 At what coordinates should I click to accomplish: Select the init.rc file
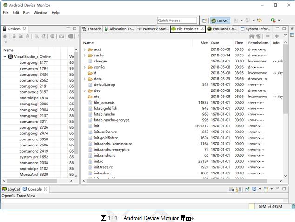pyautogui.click(x=98, y=161)
